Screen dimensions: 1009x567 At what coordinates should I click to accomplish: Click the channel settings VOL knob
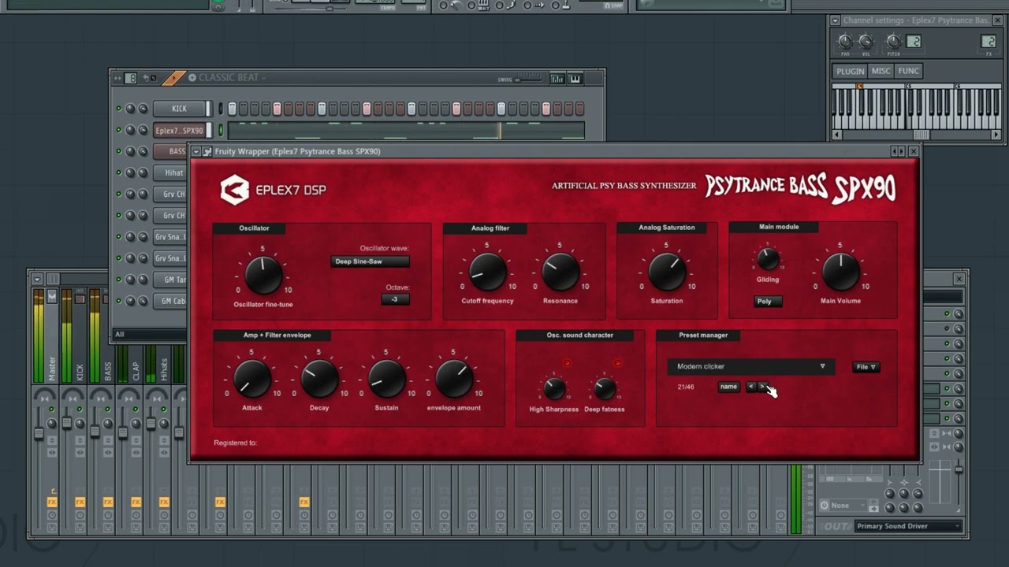[x=866, y=42]
